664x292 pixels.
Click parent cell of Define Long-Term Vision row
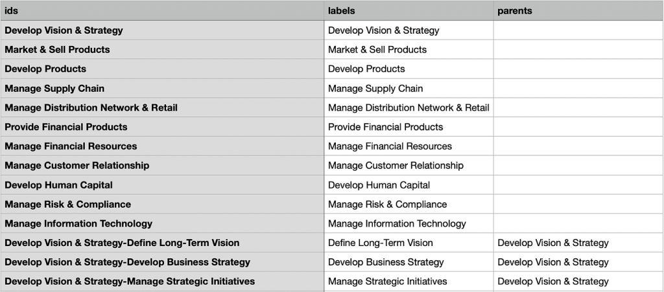[x=578, y=243]
